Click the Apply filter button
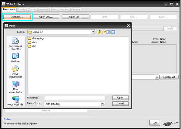This screenshot has width=181, height=129. point(170,28)
